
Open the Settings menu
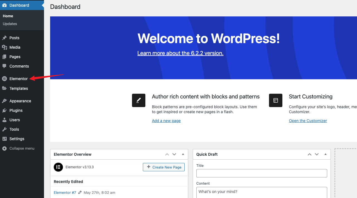point(17,139)
